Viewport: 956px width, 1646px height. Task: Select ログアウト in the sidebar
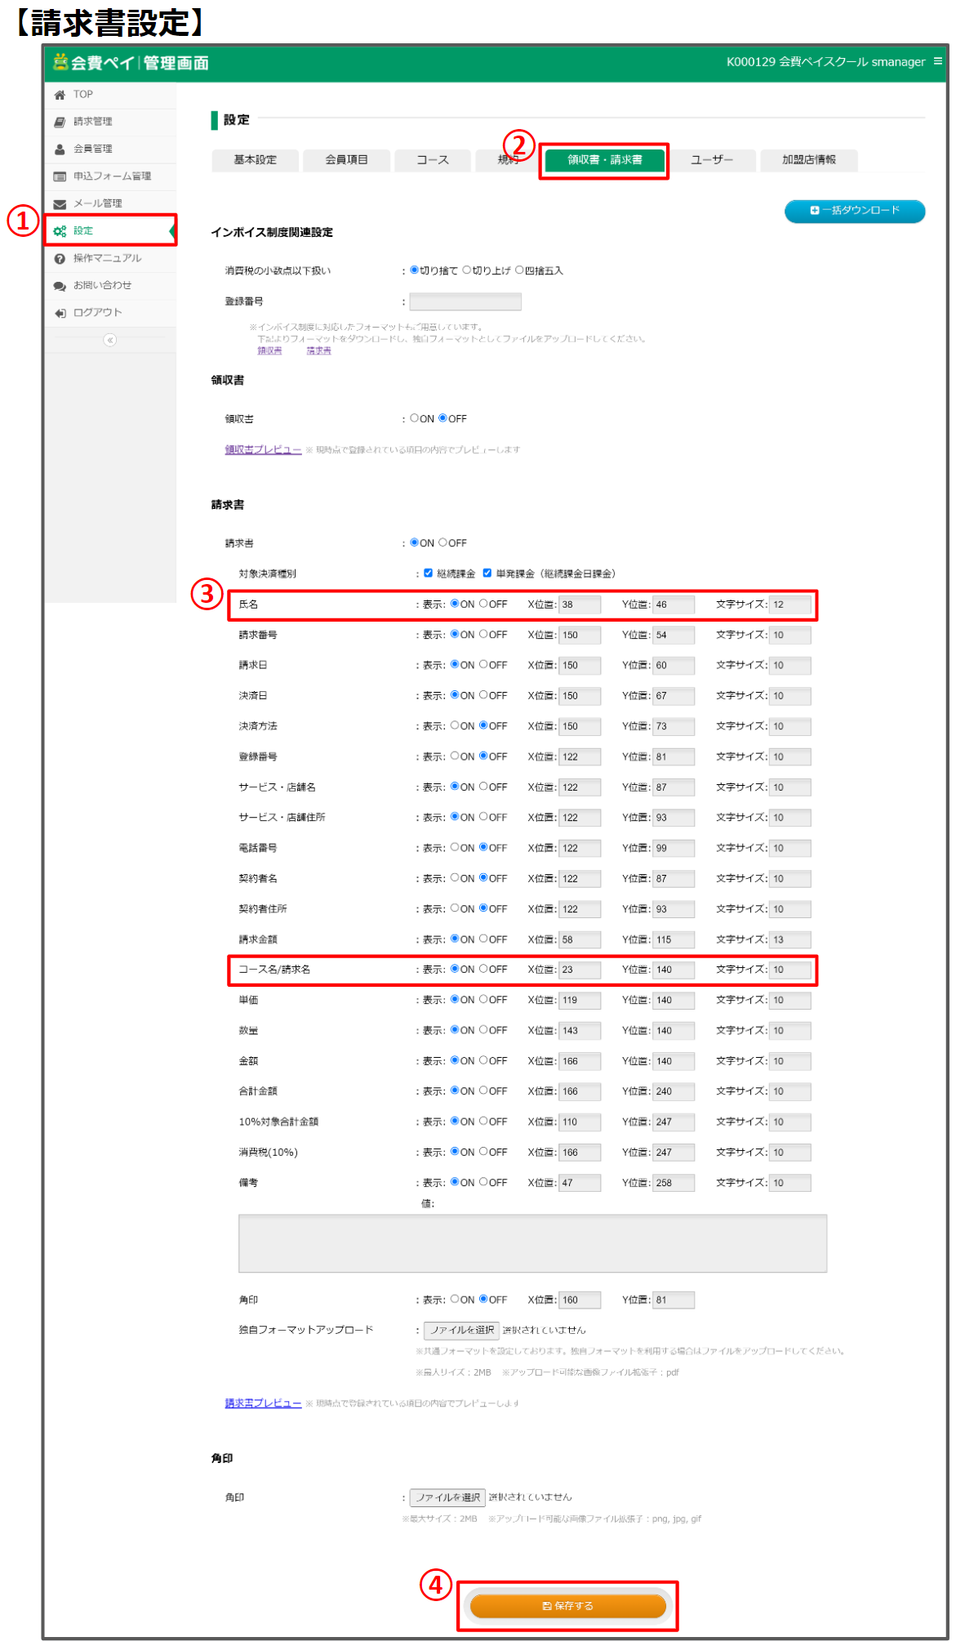110,313
